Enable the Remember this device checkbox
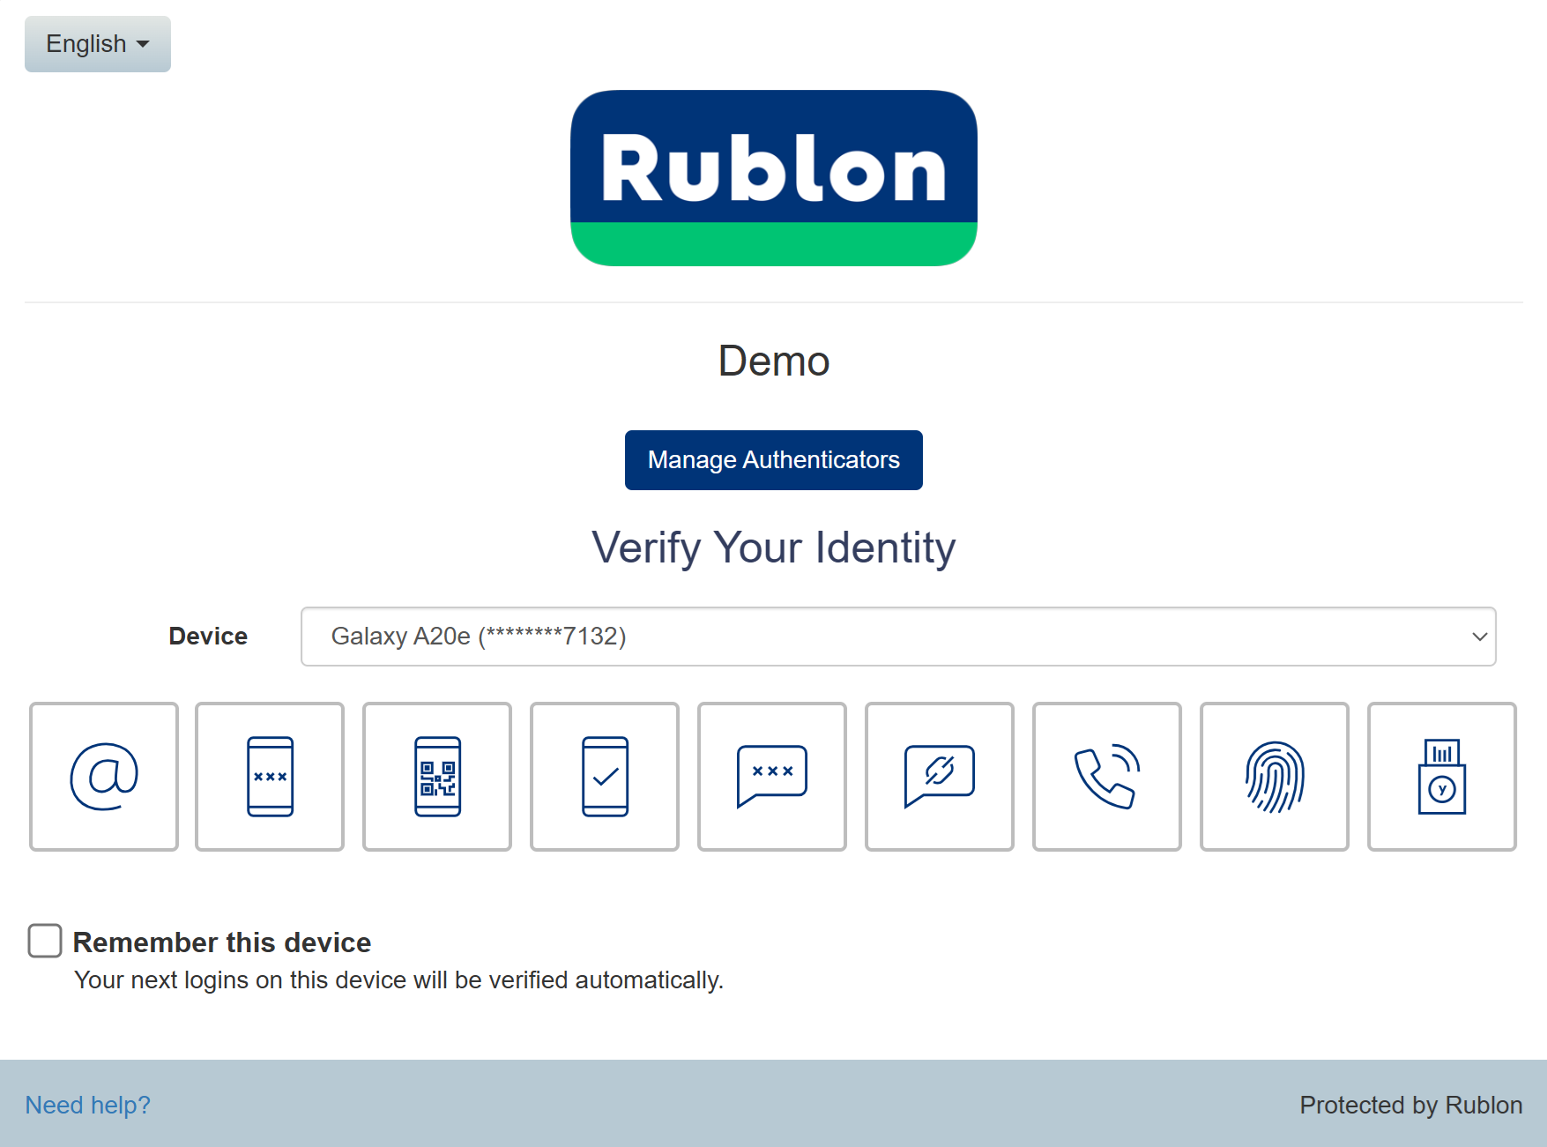Screen dimensions: 1547x1147 tap(45, 941)
